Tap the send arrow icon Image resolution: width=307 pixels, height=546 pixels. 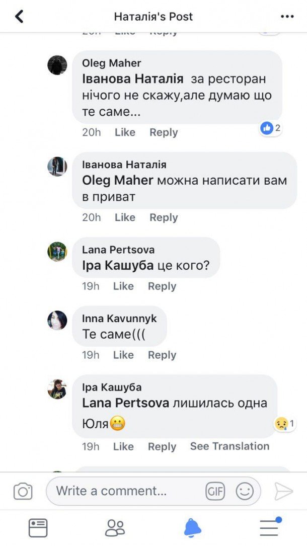click(x=284, y=491)
